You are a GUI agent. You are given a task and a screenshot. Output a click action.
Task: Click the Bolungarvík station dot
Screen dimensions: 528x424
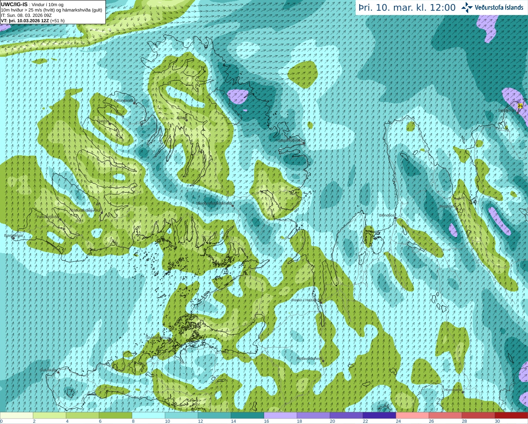click(x=134, y=103)
